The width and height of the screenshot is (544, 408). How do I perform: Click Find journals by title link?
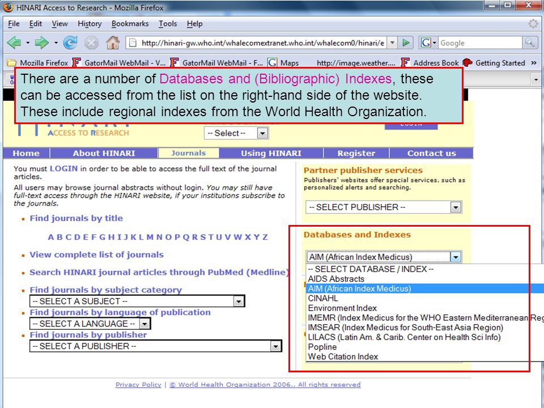coord(76,218)
